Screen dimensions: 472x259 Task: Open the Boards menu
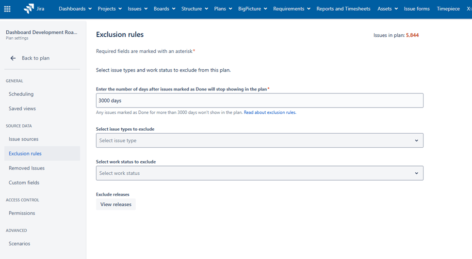(x=164, y=9)
